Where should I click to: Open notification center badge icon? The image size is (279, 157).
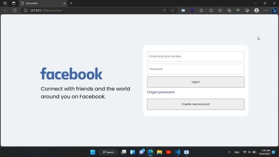273,152
